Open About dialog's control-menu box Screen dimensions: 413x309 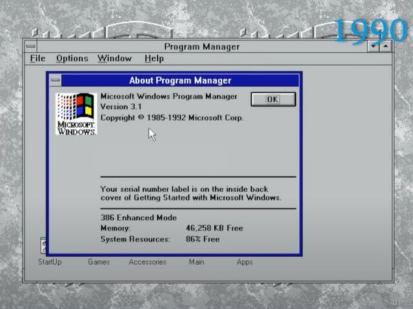click(x=55, y=80)
